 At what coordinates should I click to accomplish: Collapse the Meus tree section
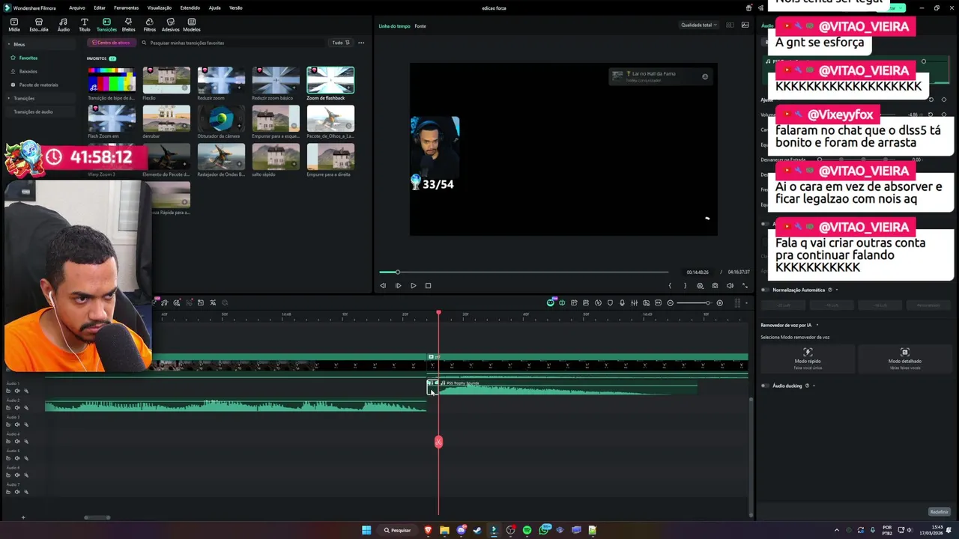tap(9, 44)
